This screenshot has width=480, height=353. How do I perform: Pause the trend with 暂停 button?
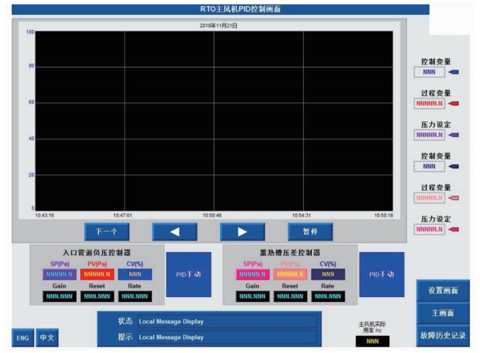pos(310,232)
